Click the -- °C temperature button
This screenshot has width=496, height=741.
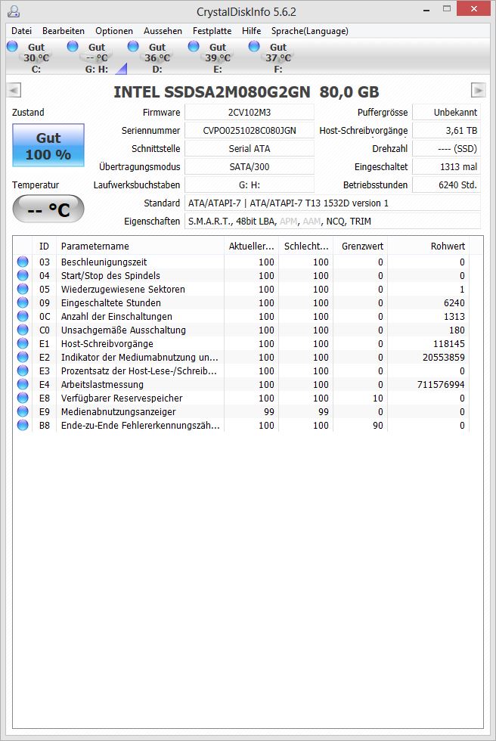[48, 209]
